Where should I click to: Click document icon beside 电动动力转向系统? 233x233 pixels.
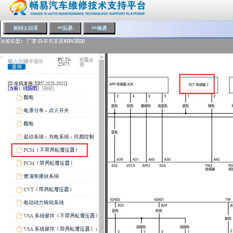[19, 203]
